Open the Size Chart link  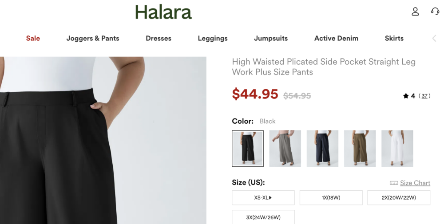pos(415,183)
